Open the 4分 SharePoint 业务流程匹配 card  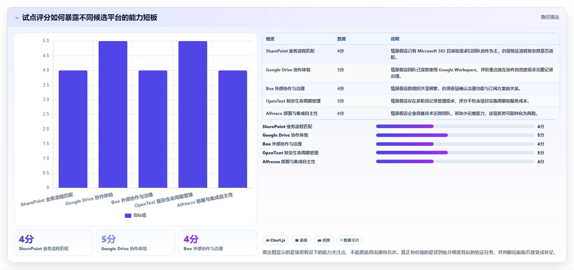(53, 243)
